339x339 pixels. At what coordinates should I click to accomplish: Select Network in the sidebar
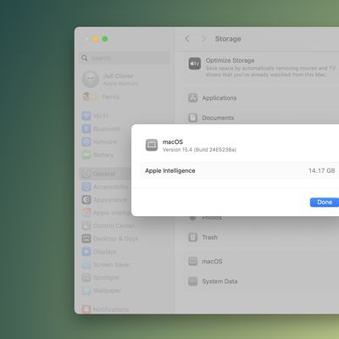click(105, 142)
